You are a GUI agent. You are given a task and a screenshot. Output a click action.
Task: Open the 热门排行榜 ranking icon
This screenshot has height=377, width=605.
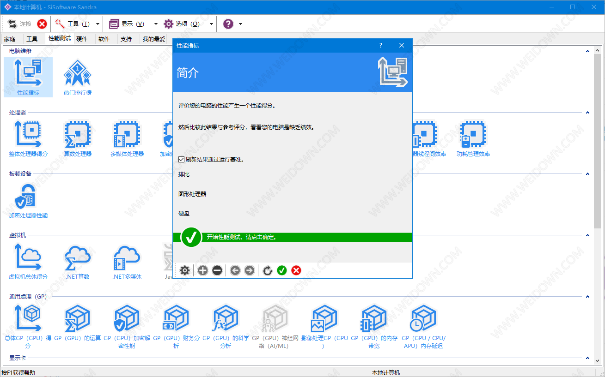(x=78, y=77)
